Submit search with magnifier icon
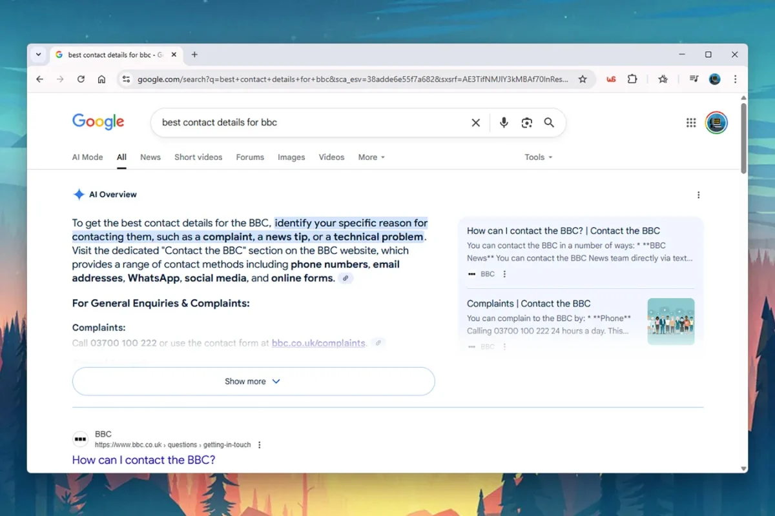Viewport: 775px width, 516px height. tap(549, 123)
